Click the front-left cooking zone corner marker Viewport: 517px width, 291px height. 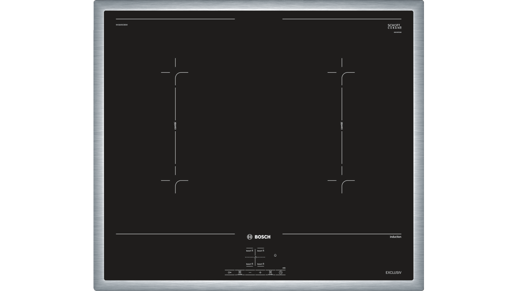click(x=175, y=180)
